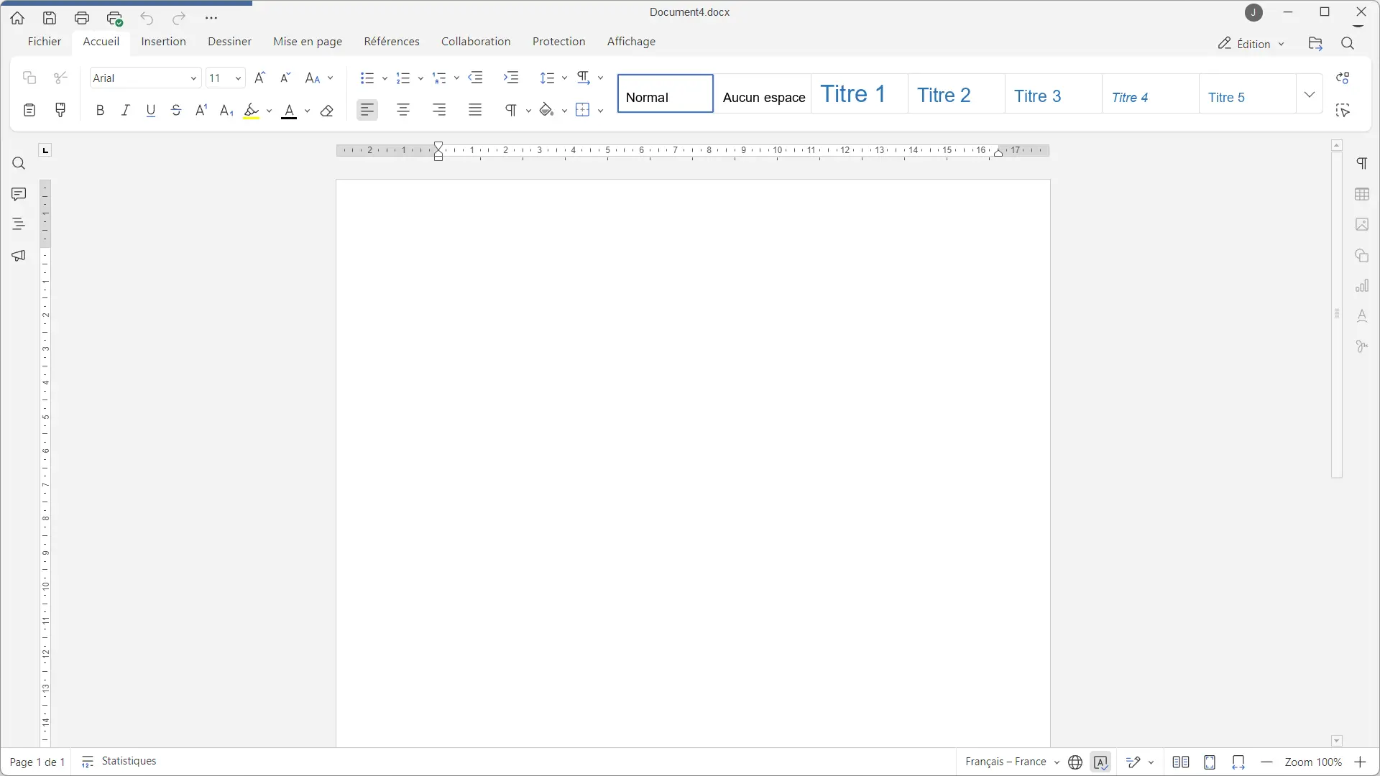Toggle italic formatting
1380x776 pixels.
tap(126, 111)
